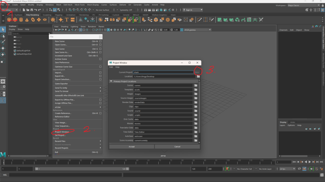Click the Poly Cylinder shelf icon

pyautogui.click(x=21, y=20)
